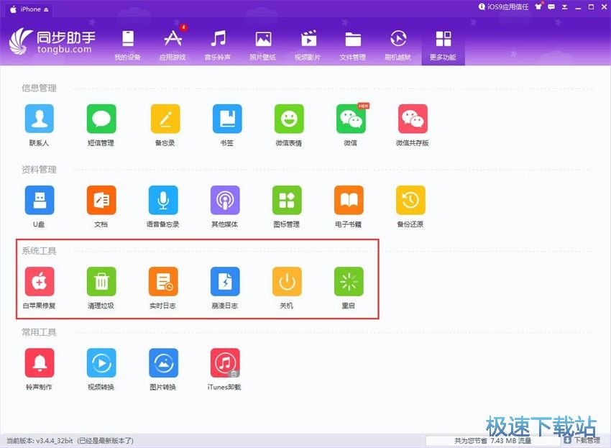Open the skin shirt icon

coord(538,6)
